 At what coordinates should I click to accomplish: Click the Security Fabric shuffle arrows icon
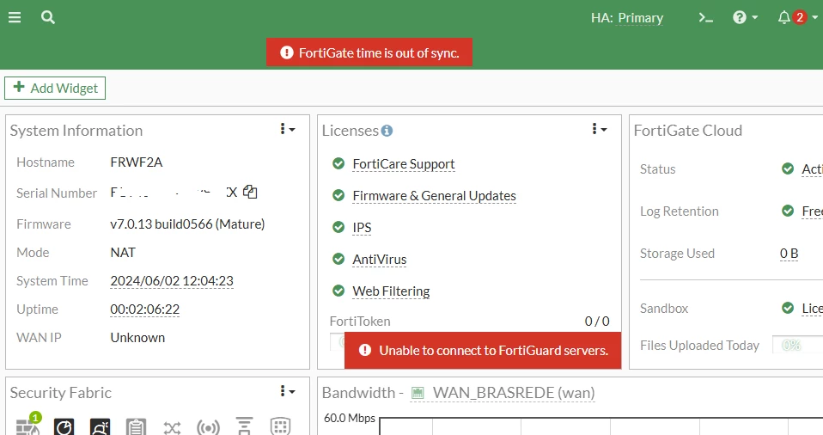tap(172, 427)
